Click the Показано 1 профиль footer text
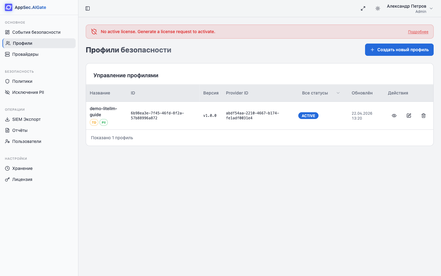The image size is (441, 276). 112,138
